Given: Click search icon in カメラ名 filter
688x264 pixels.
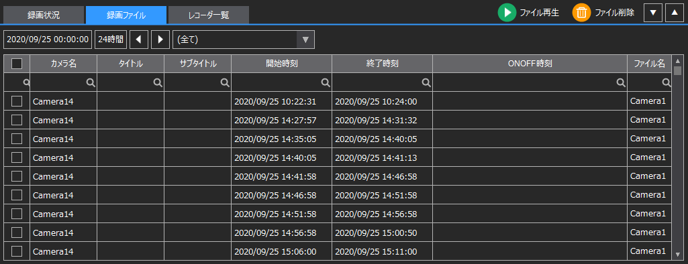Looking at the screenshot, I should (x=91, y=82).
